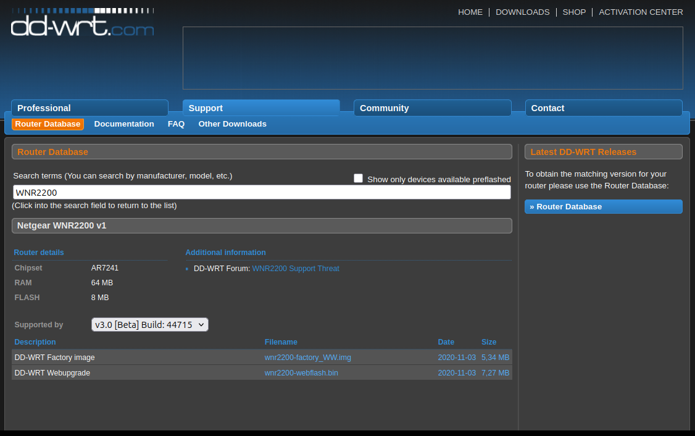Open Other Downloads submenu item
Viewport: 695px width, 436px height.
232,124
